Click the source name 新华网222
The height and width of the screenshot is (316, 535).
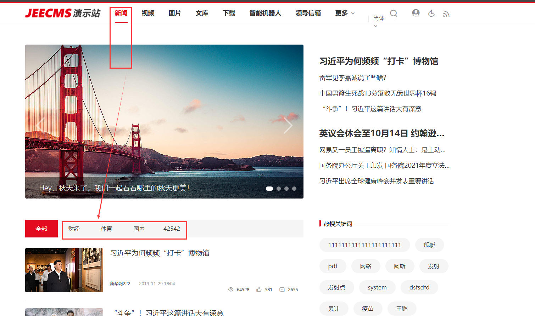(120, 283)
